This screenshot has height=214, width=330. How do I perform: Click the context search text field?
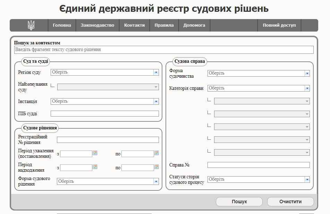[164, 50]
